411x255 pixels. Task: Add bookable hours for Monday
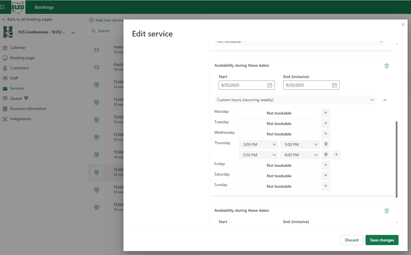[x=326, y=113]
